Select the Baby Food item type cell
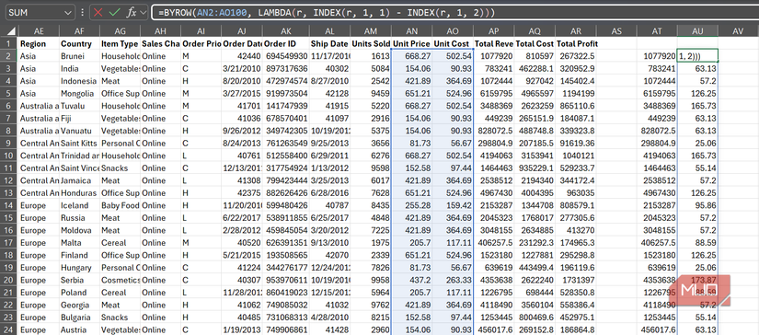The image size is (759, 335). click(x=120, y=205)
